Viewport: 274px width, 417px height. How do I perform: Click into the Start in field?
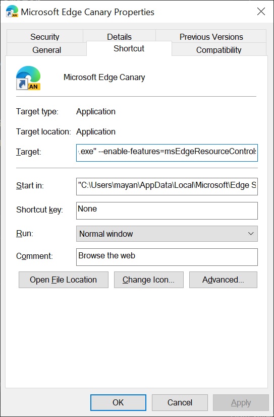pos(167,186)
